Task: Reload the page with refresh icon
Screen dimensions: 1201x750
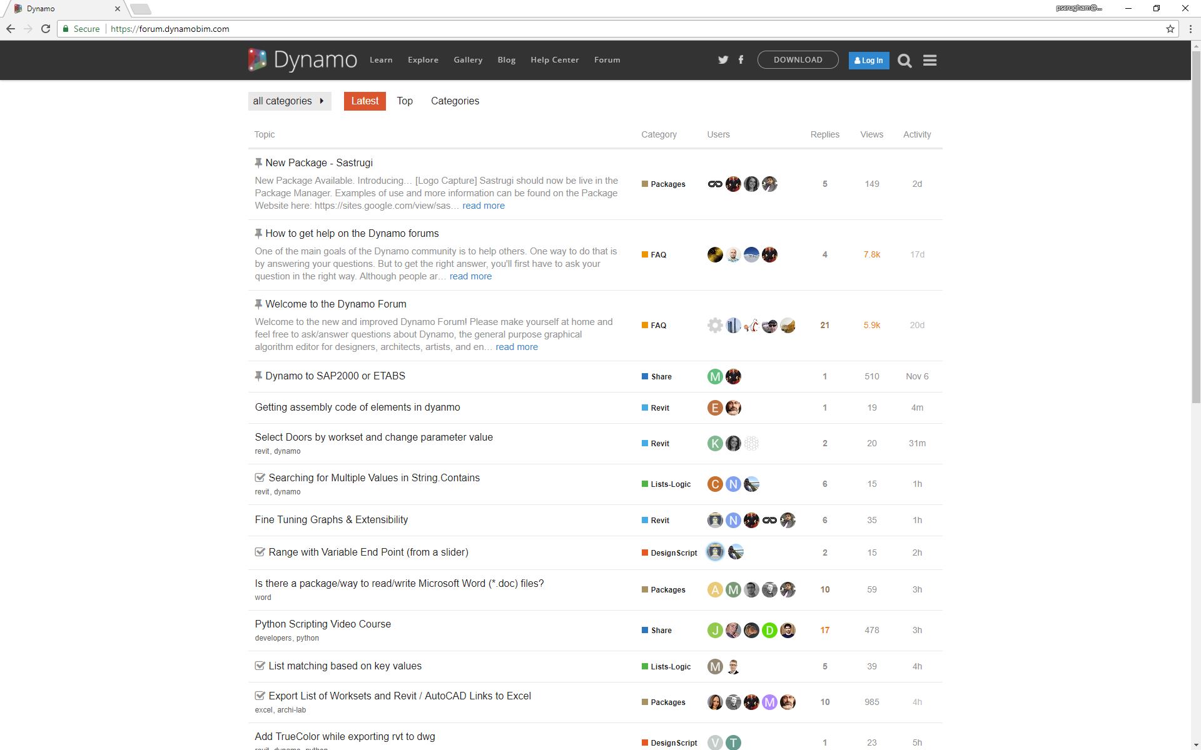Action: point(45,29)
